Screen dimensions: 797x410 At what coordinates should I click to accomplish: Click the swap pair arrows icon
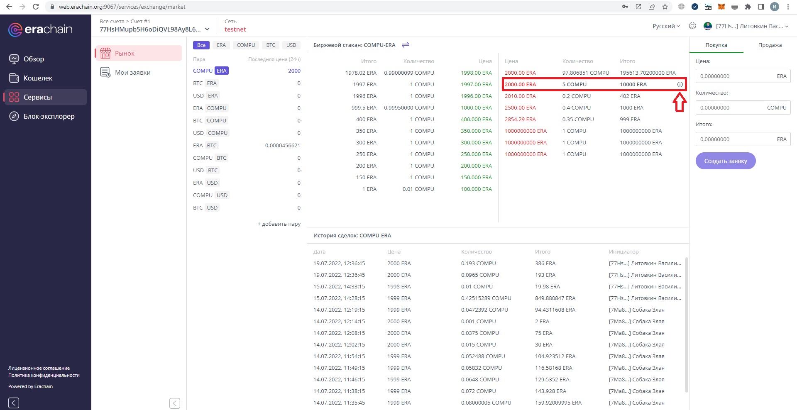point(406,45)
